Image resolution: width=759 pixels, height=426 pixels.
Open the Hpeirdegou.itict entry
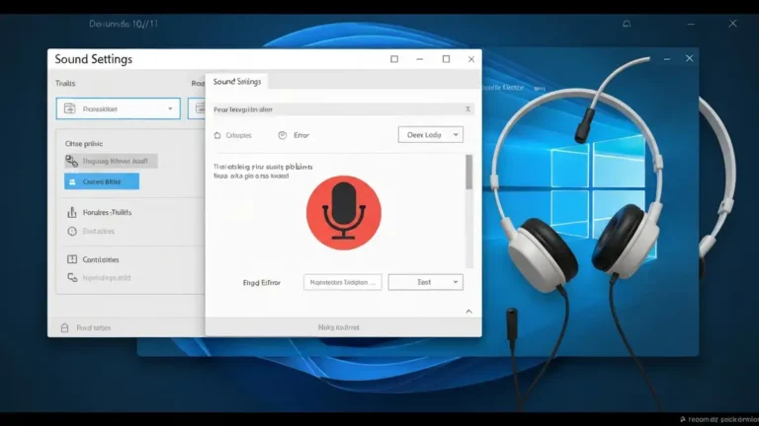point(107,278)
